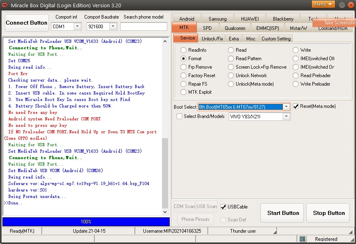Open the EMMC(ISP) tab

coord(267,28)
